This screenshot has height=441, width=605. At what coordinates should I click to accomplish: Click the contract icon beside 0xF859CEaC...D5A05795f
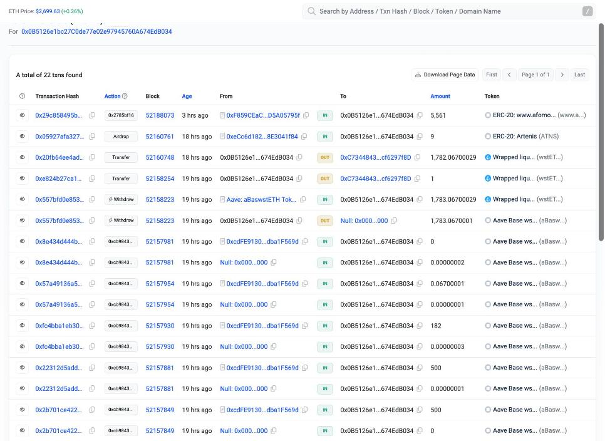(222, 115)
